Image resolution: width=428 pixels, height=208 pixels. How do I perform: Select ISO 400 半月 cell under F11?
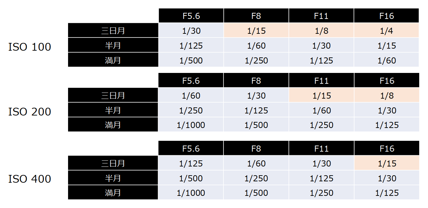321,178
